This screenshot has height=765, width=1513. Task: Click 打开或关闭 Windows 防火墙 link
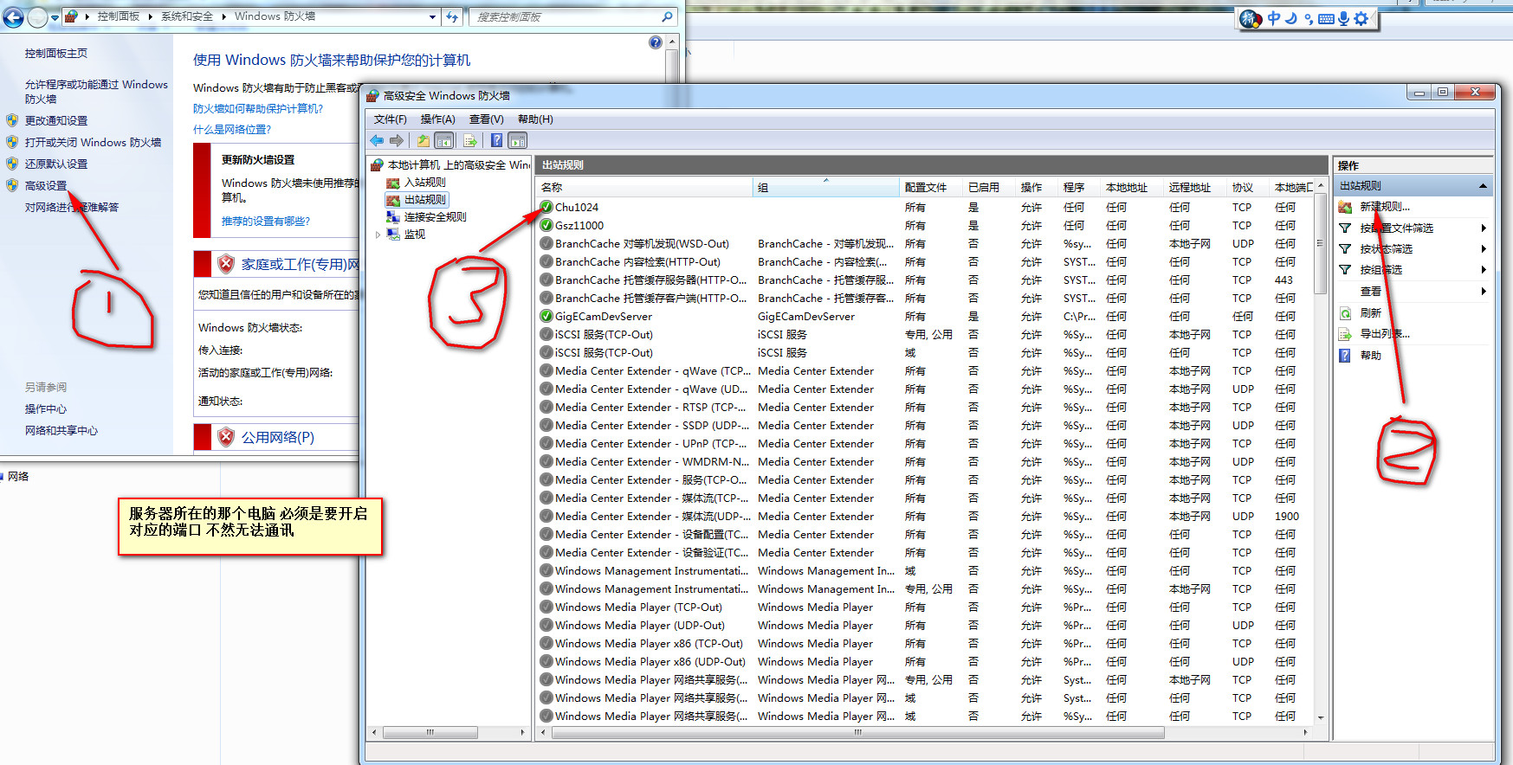point(93,143)
